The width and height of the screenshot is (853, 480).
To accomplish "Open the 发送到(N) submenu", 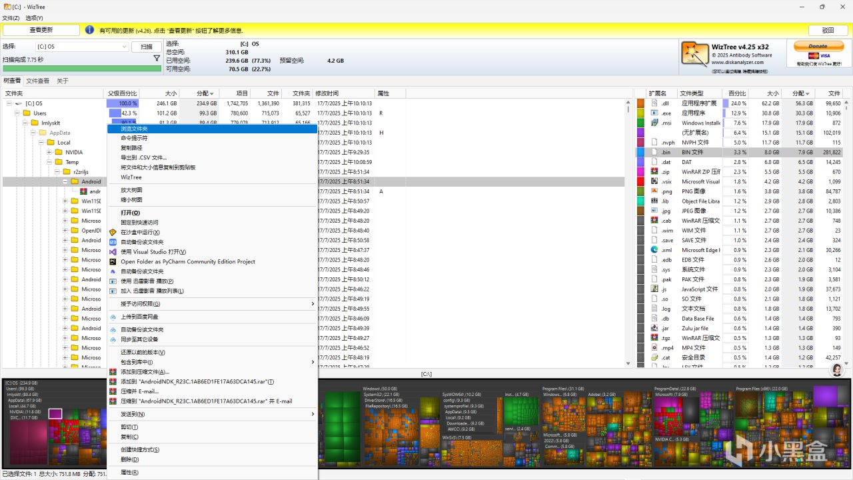I will coord(212,414).
